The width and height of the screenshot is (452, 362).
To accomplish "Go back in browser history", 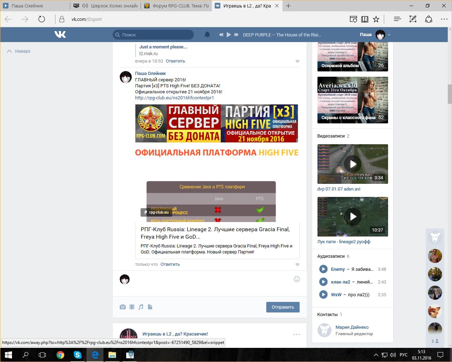I will [8, 19].
